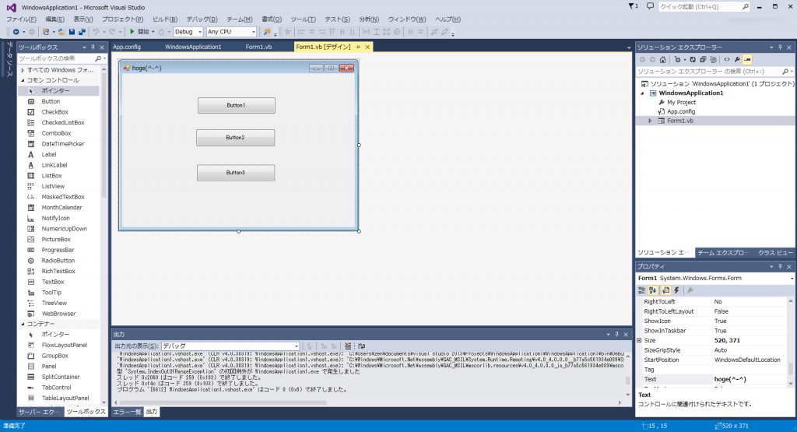This screenshot has width=797, height=432.
Task: Switch to the App.config tab
Action: tap(127, 47)
